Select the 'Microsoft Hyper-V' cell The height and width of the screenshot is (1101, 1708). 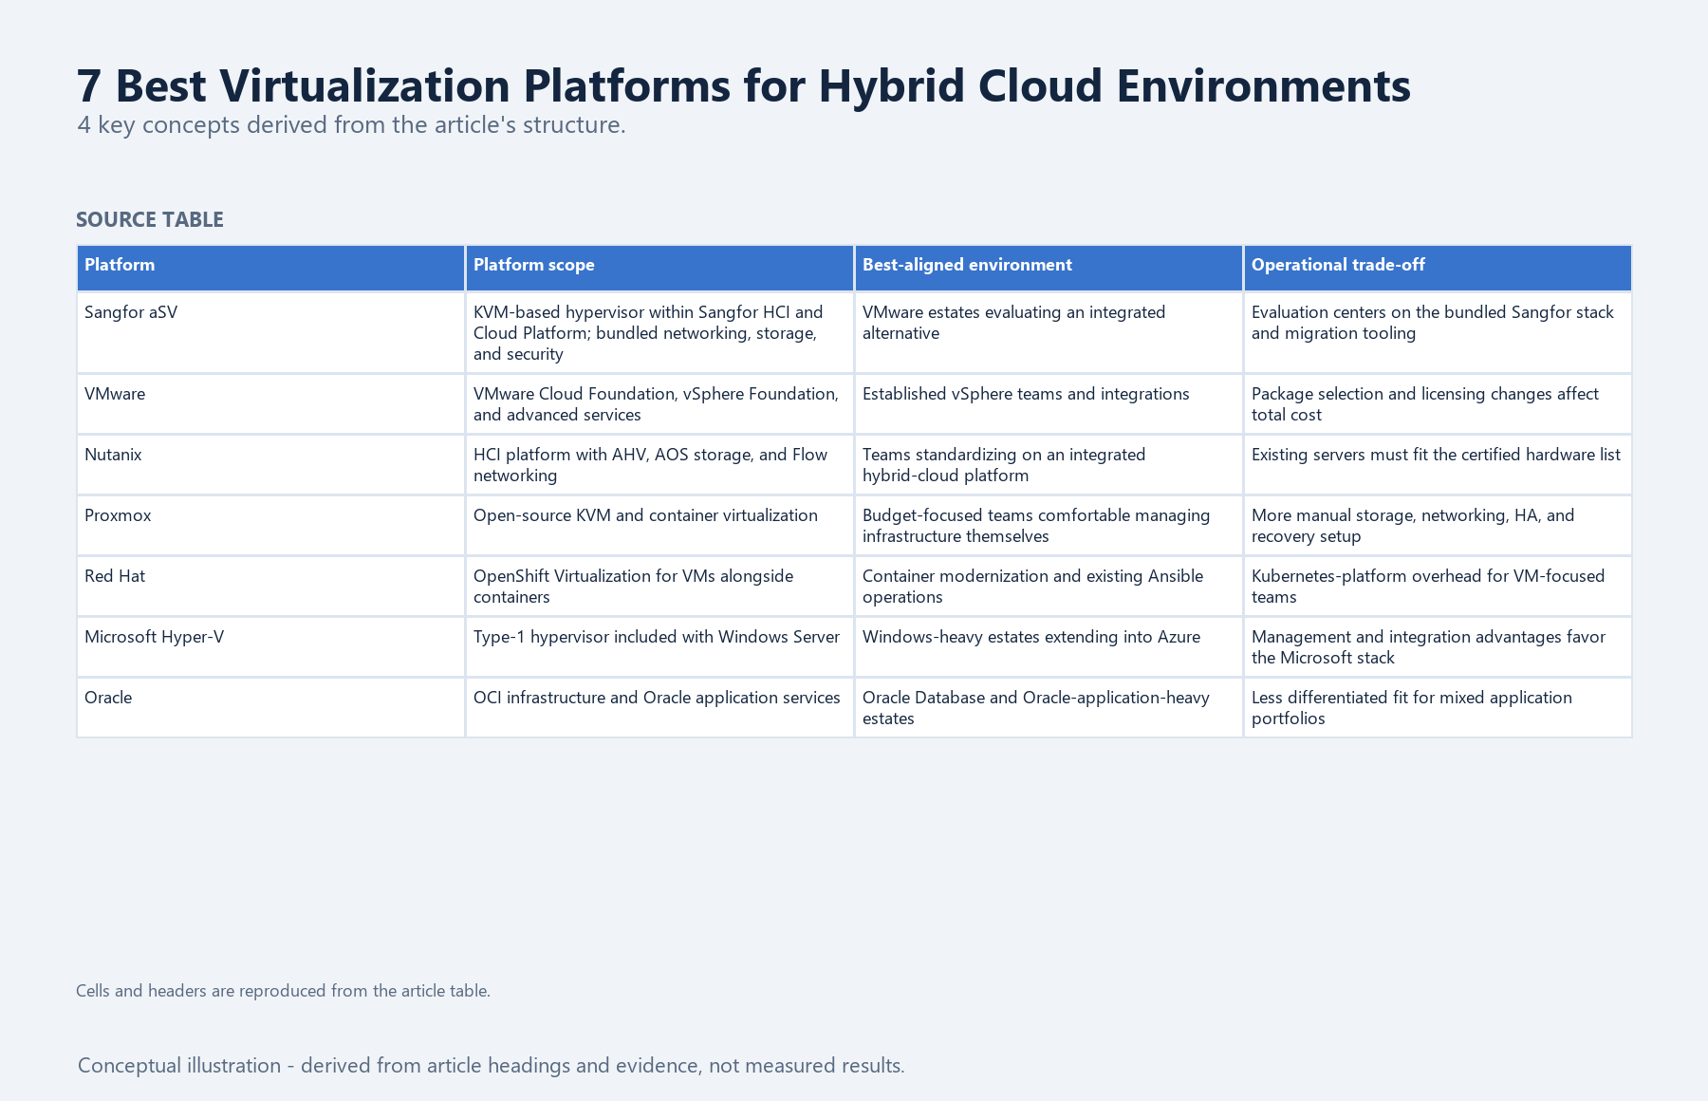(x=270, y=646)
